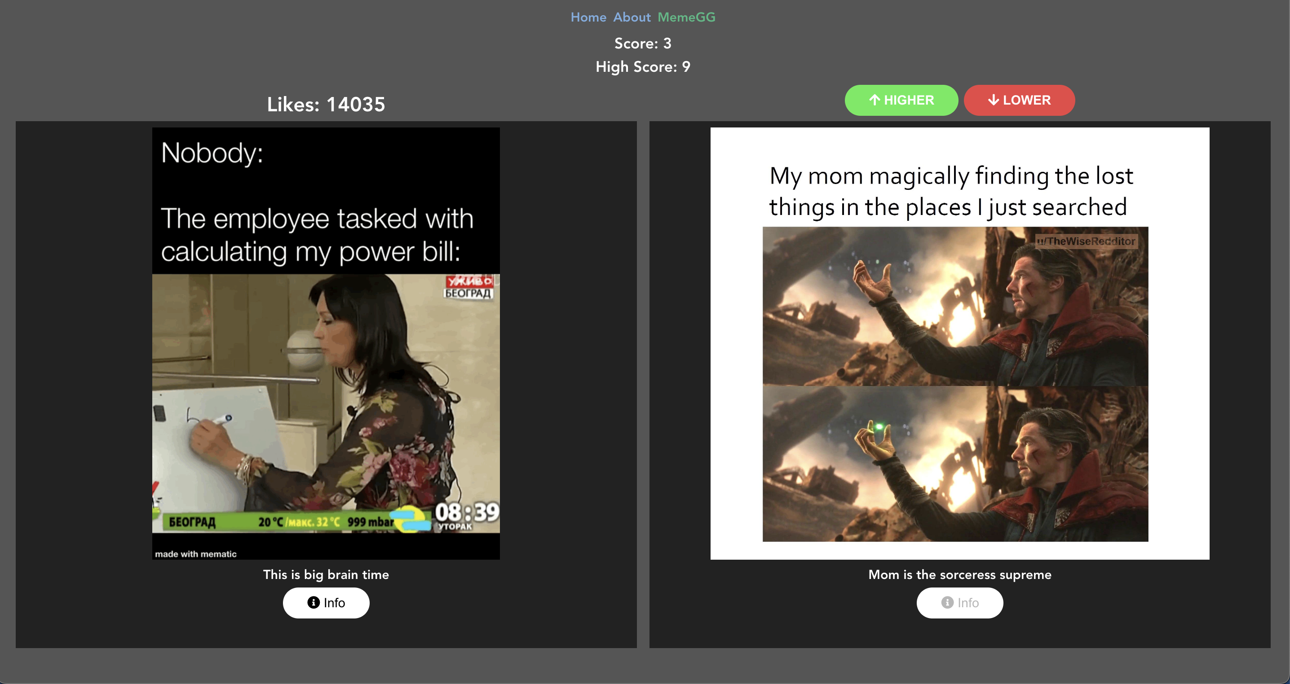Viewport: 1290px width, 684px height.
Task: Open the Home link in top navigation
Action: [x=588, y=17]
